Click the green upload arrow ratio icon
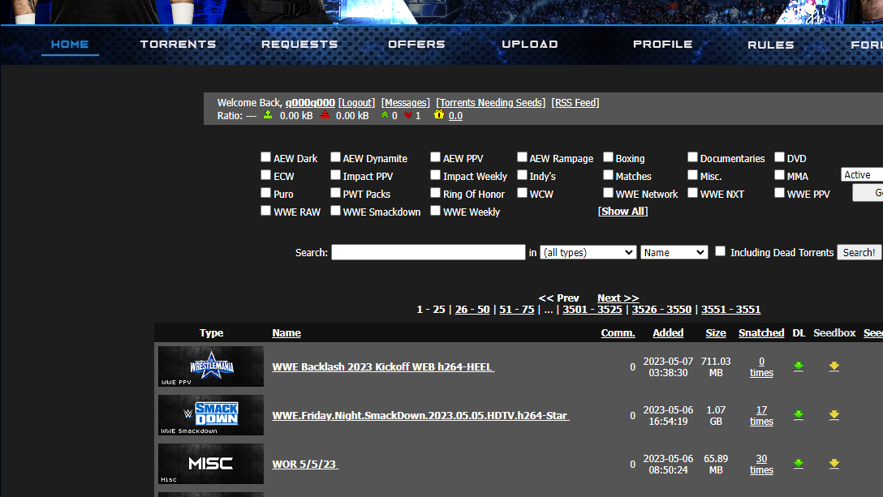 (x=268, y=115)
